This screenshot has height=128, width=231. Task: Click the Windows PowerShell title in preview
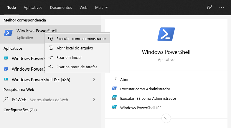tap(166, 52)
